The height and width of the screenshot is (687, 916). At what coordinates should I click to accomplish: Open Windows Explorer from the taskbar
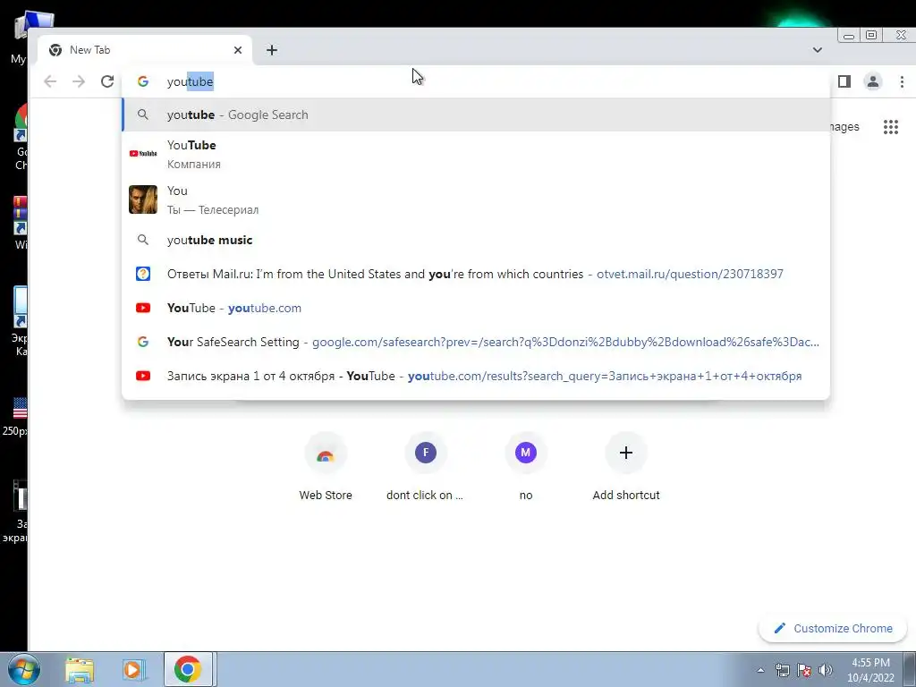pyautogui.click(x=80, y=670)
